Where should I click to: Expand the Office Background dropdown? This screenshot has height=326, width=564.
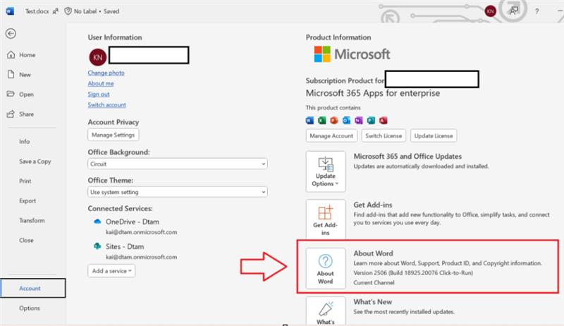click(x=178, y=164)
